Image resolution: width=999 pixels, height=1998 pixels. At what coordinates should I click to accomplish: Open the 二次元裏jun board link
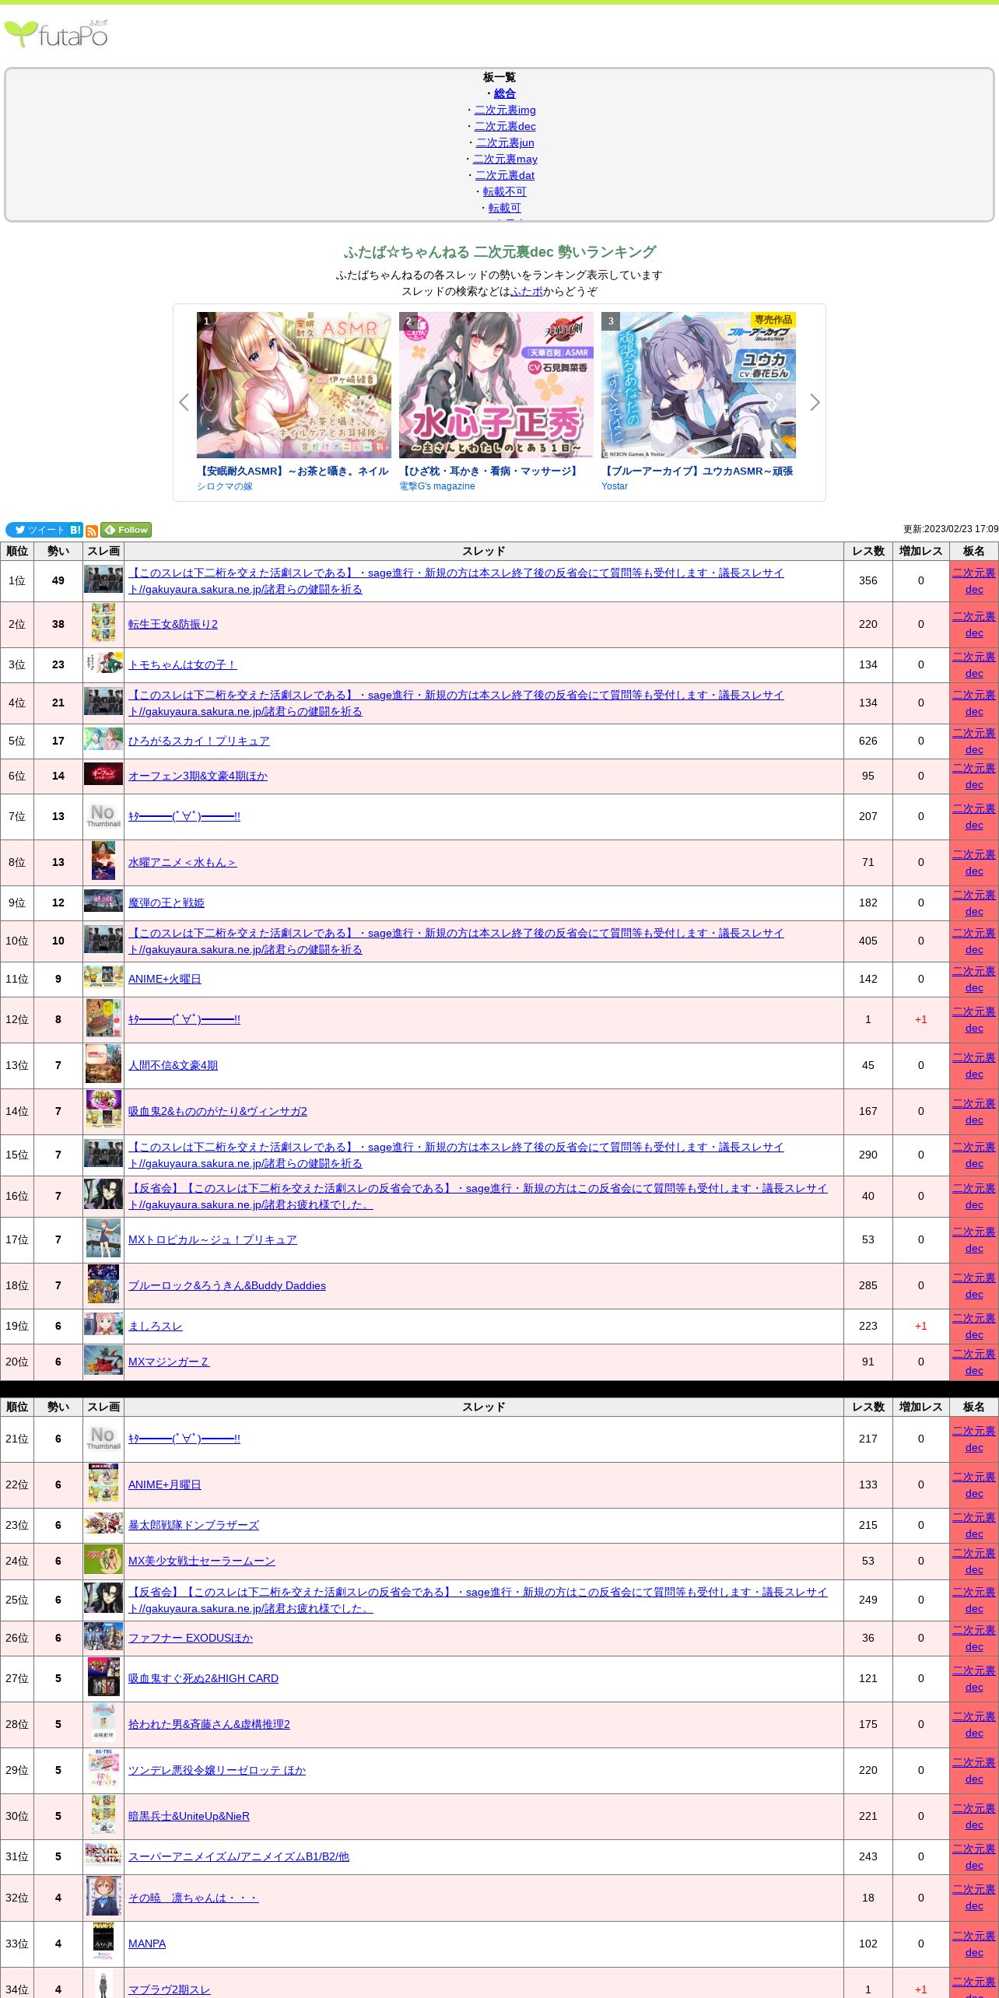coord(505,142)
